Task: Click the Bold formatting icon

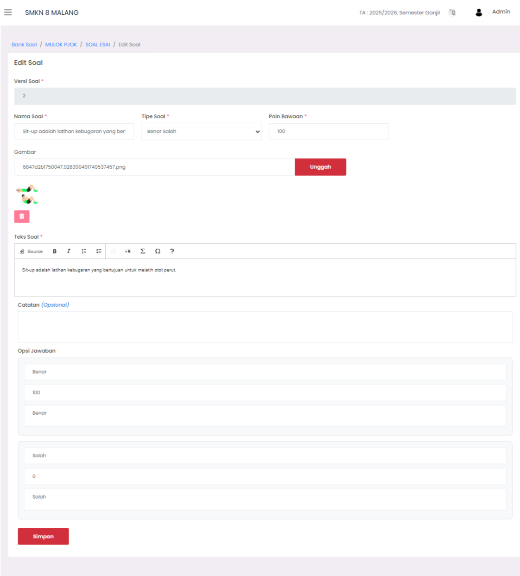Action: [55, 251]
